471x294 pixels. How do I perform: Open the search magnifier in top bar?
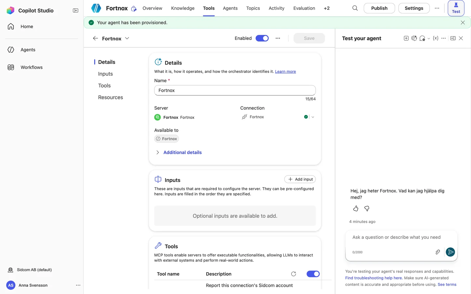(355, 8)
